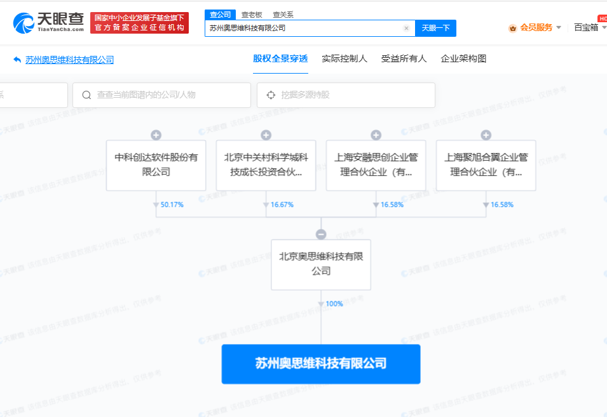Screen dimensions: 607x417
Task: Select the 北京奥思维科技有限公司 node
Action: [x=321, y=264]
